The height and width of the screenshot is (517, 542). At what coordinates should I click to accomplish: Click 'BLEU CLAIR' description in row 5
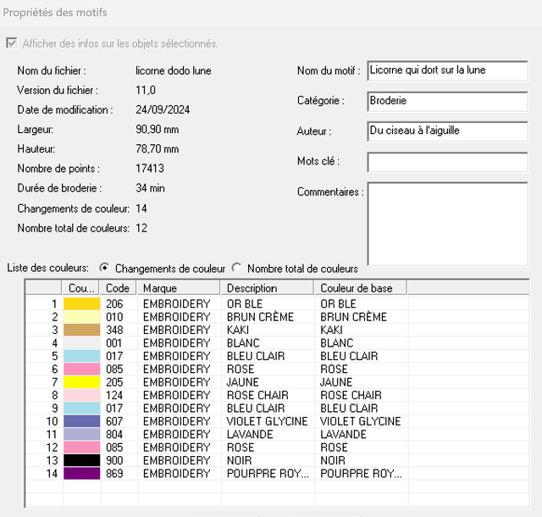pos(256,356)
